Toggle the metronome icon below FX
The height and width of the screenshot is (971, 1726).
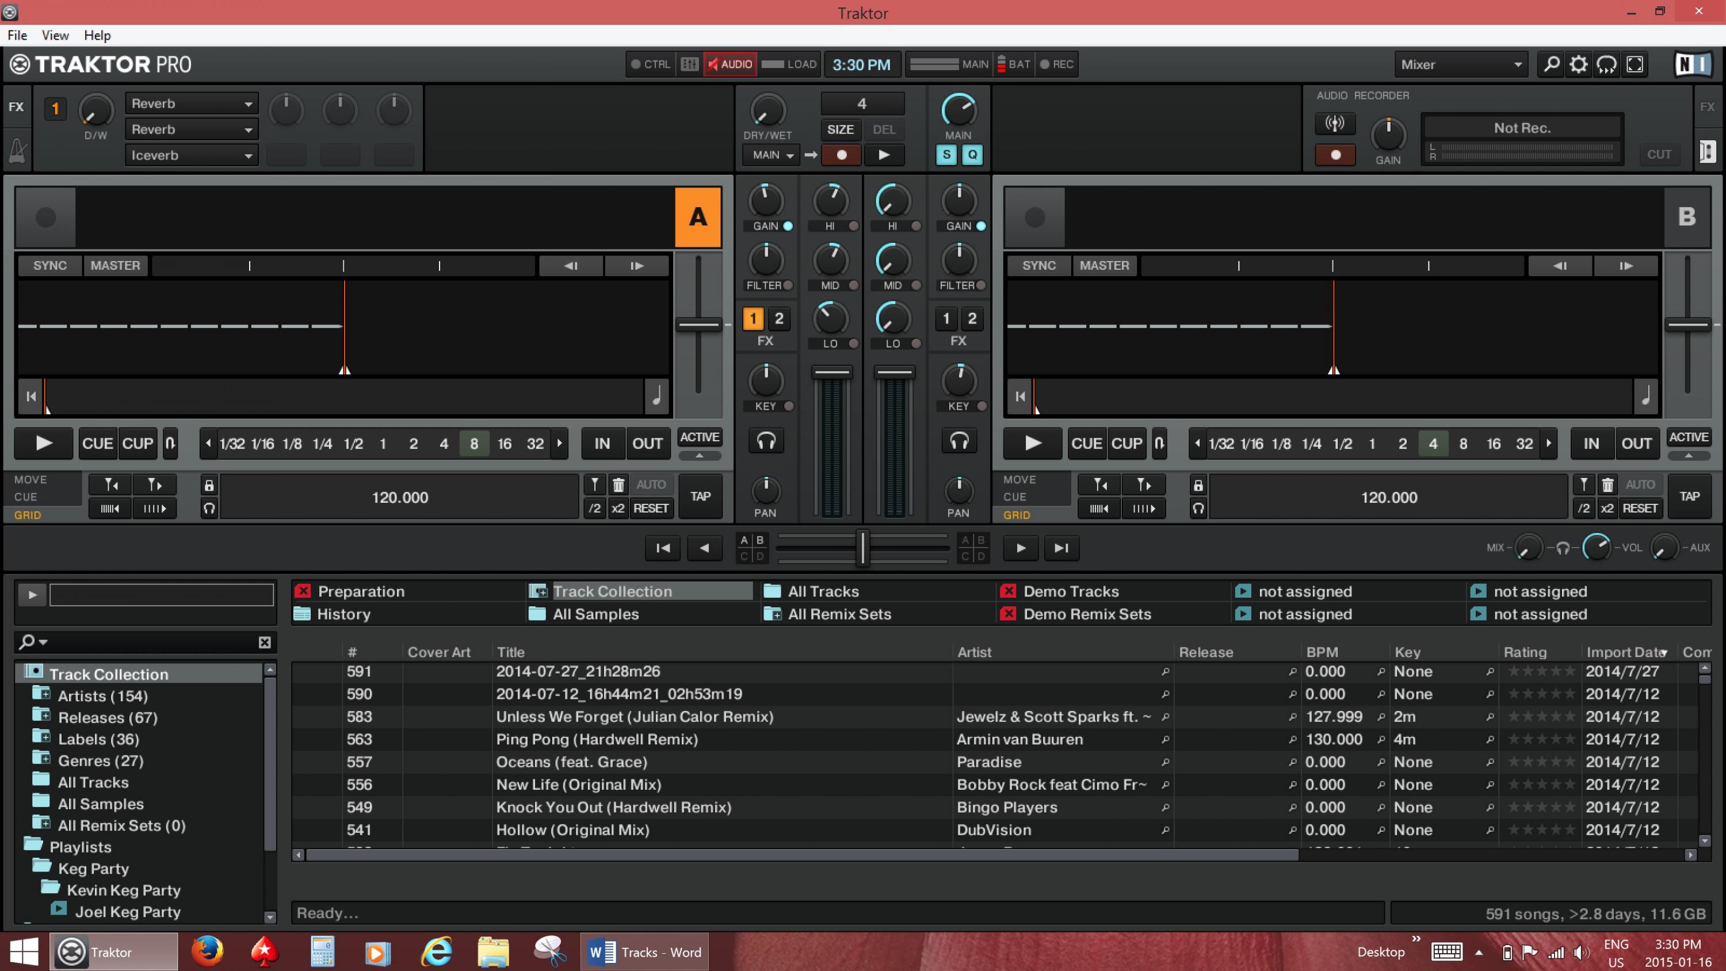click(17, 150)
